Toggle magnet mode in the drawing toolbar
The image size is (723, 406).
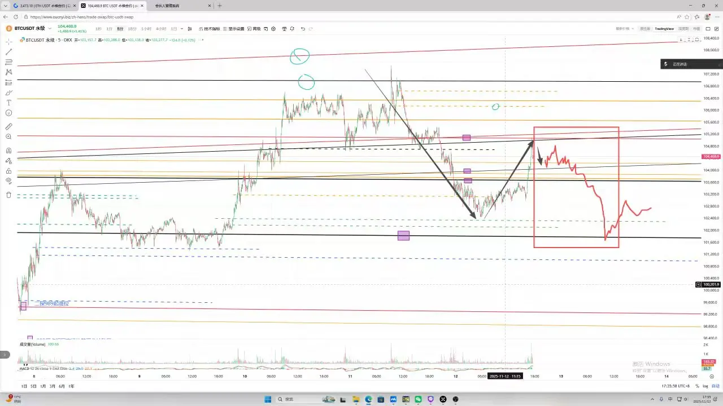(8, 151)
